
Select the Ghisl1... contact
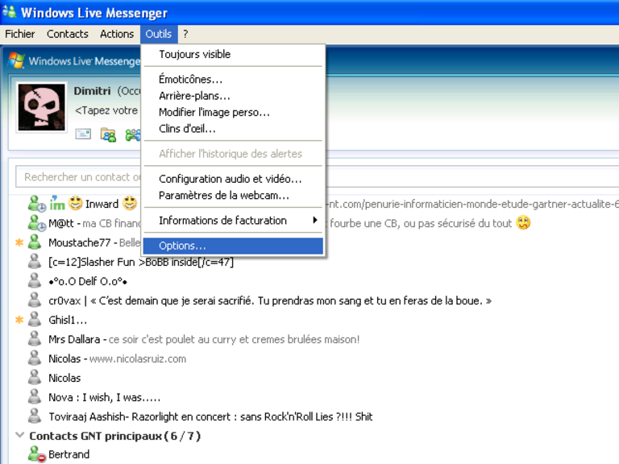(68, 320)
